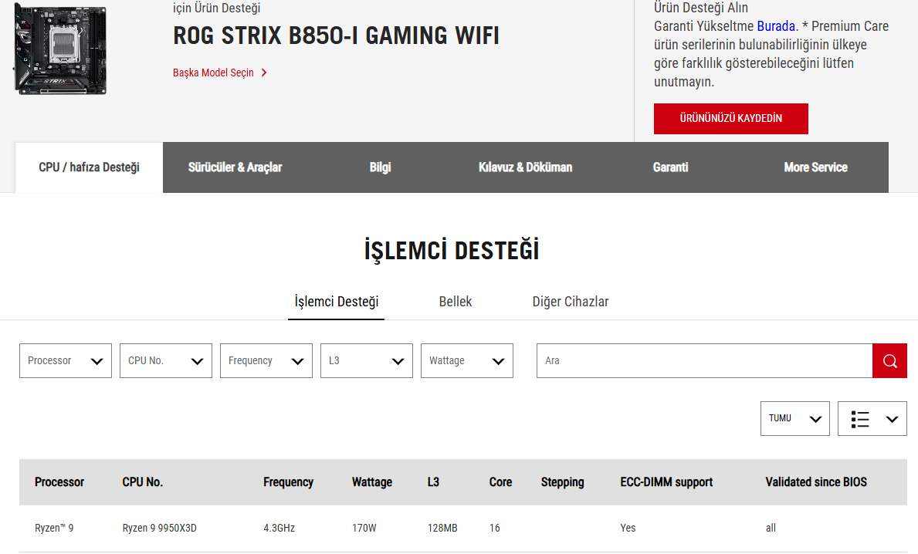Open the CPU No. filter dropdown

pyautogui.click(x=166, y=361)
